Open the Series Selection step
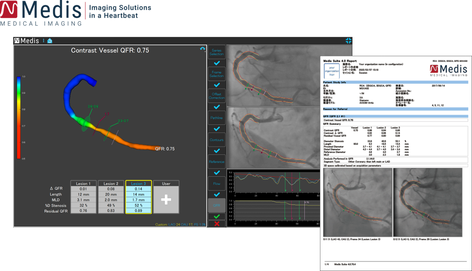 [x=216, y=52]
